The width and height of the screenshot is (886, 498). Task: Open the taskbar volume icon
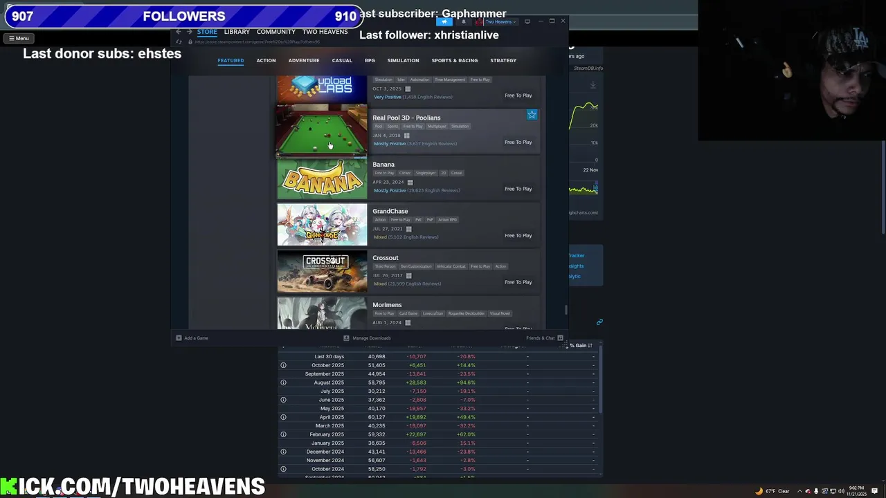841,491
